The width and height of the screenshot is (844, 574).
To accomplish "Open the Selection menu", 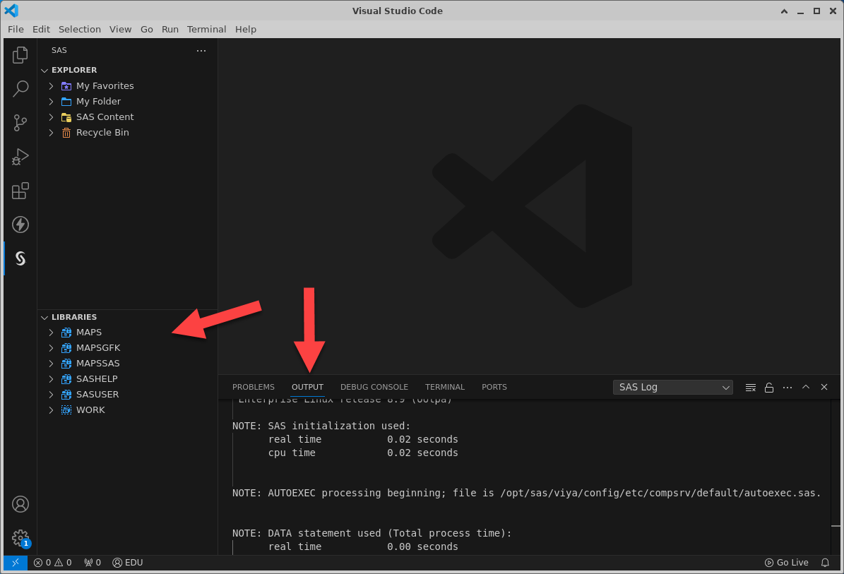I will [79, 29].
